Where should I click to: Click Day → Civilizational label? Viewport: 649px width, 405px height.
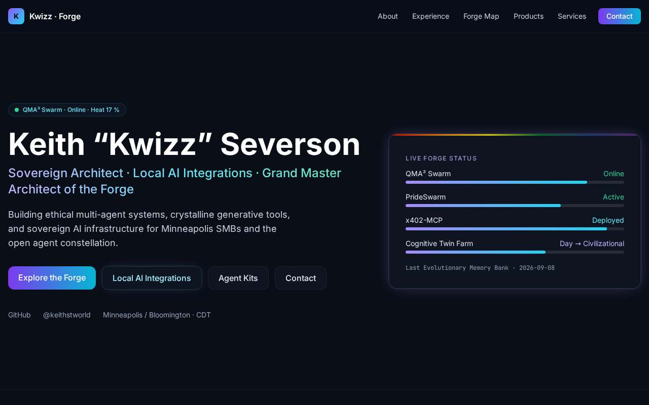[592, 244]
